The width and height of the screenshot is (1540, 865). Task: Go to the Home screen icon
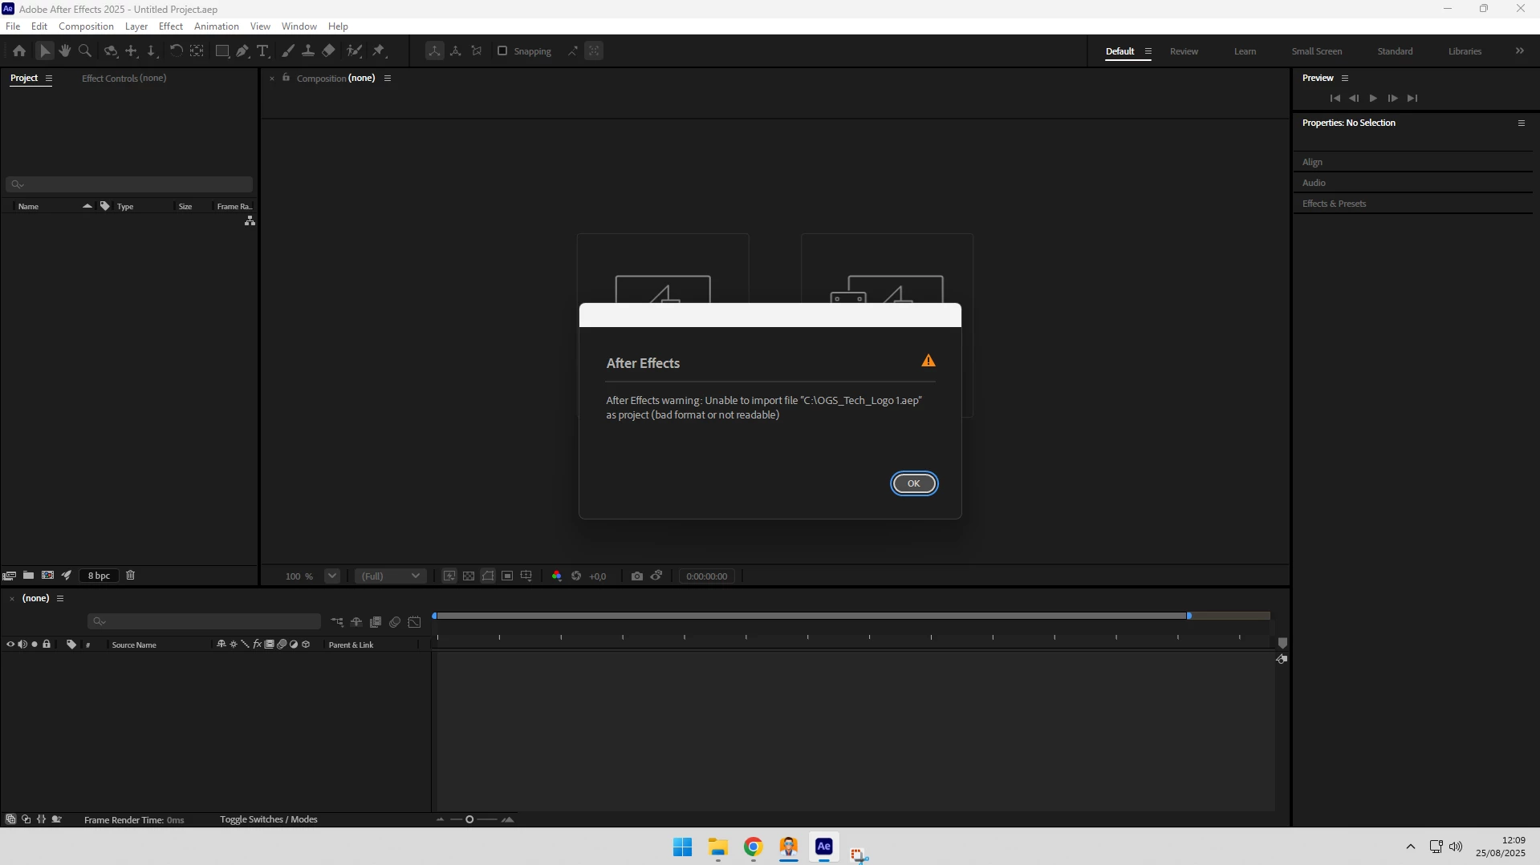[19, 51]
